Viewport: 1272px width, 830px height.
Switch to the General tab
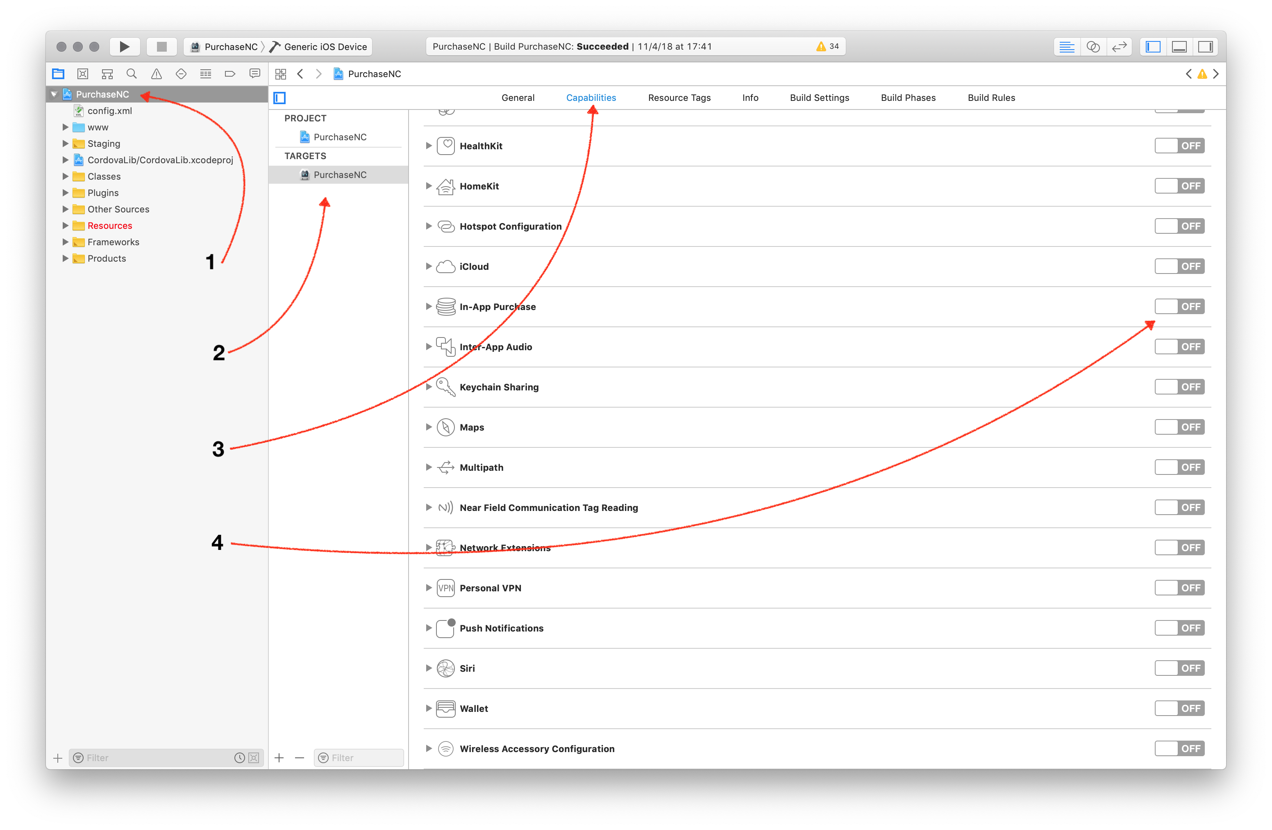point(517,98)
